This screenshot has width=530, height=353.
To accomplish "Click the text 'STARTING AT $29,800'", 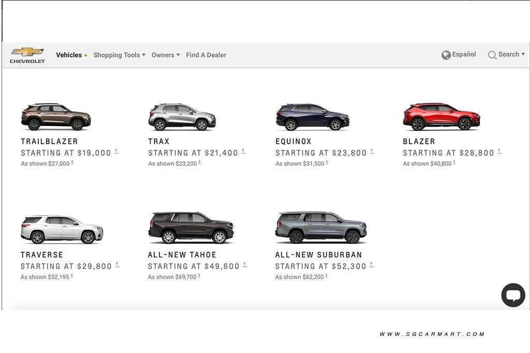I will pyautogui.click(x=66, y=266).
